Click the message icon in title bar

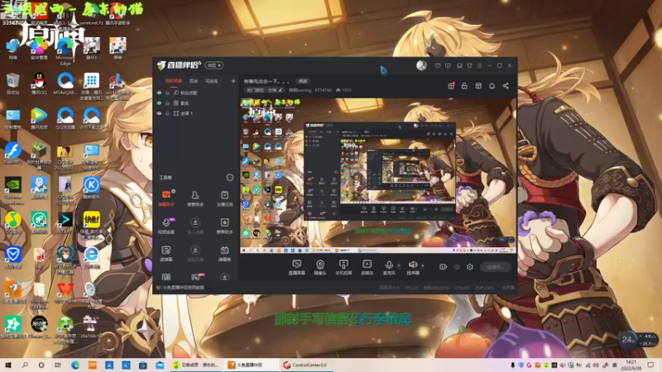(x=438, y=66)
